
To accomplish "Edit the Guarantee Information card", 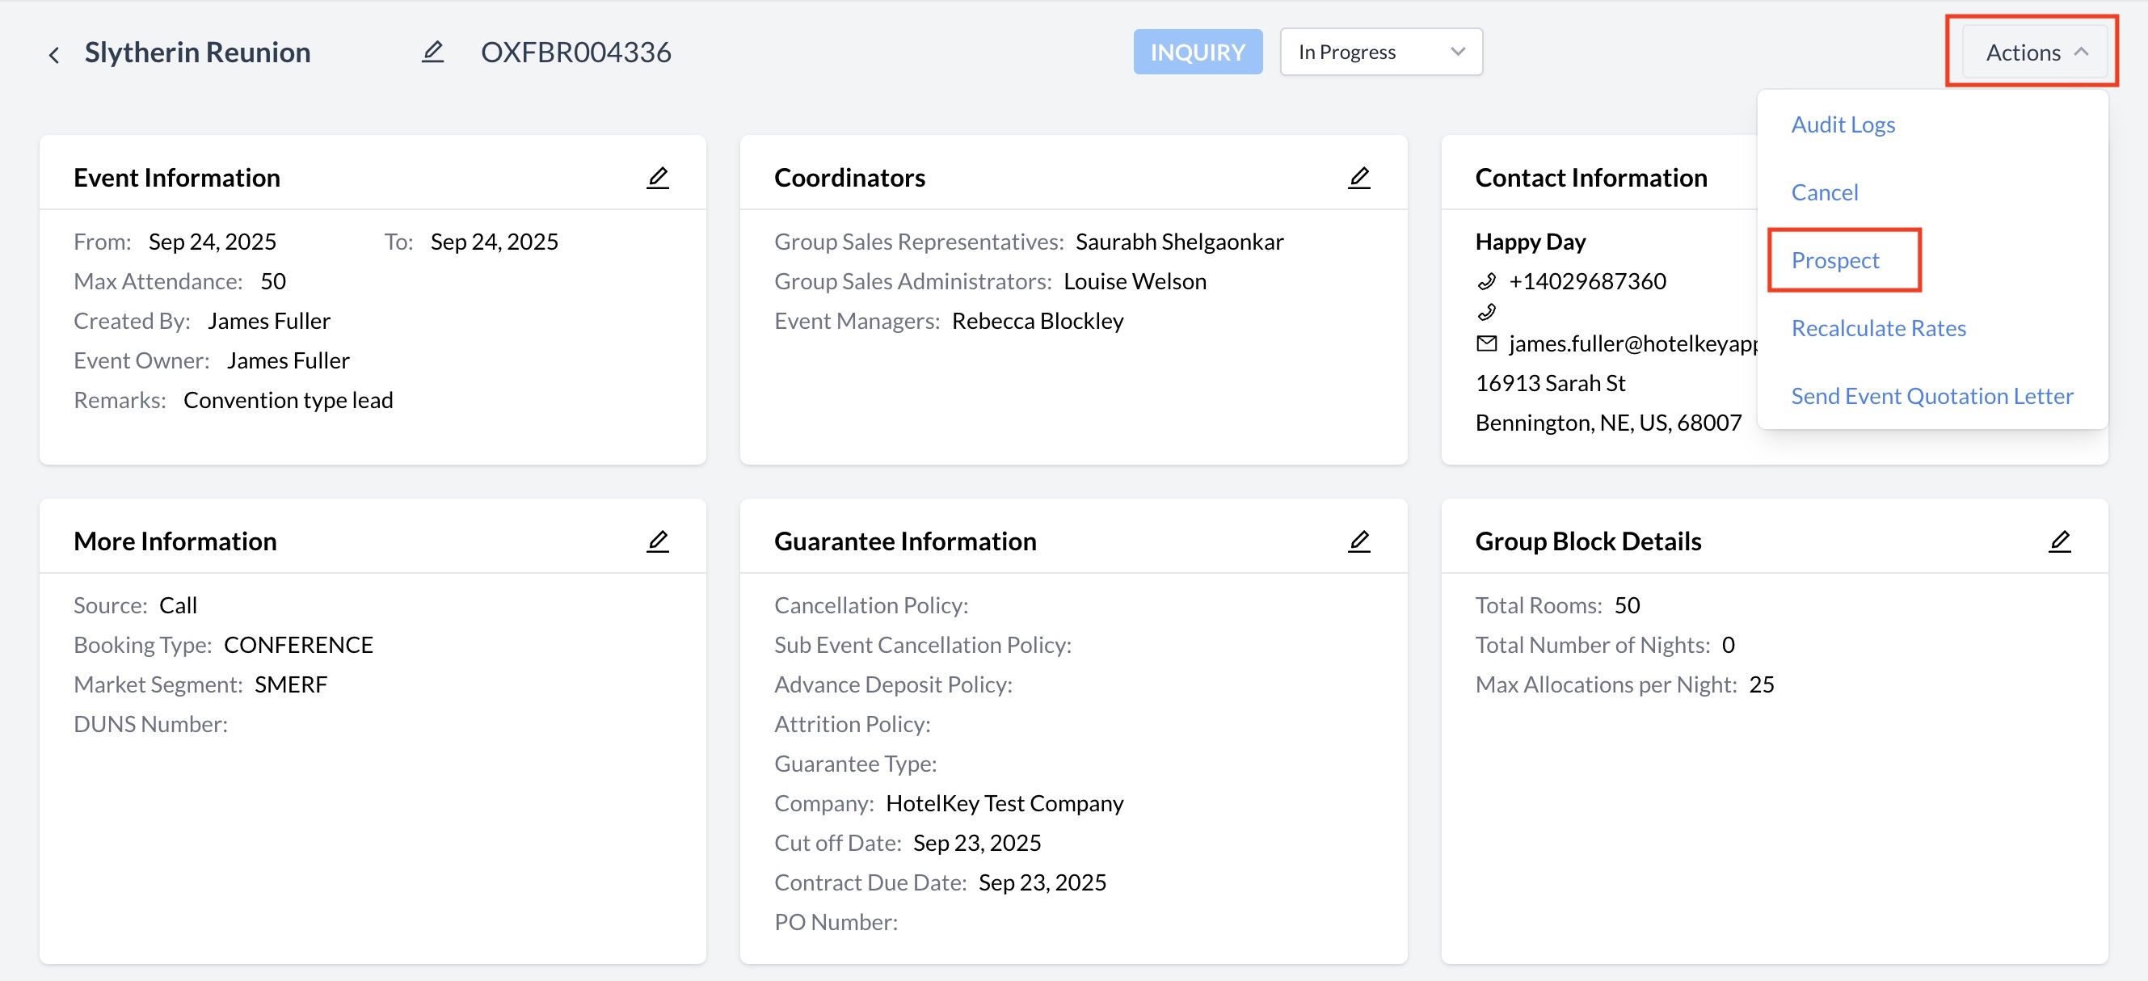I will [1358, 541].
